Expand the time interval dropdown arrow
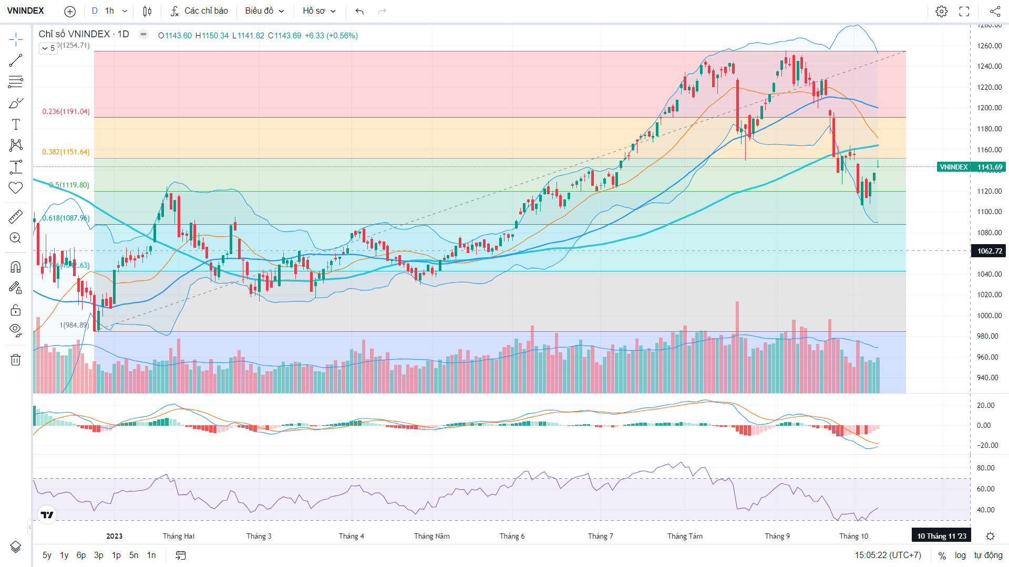 tap(125, 11)
